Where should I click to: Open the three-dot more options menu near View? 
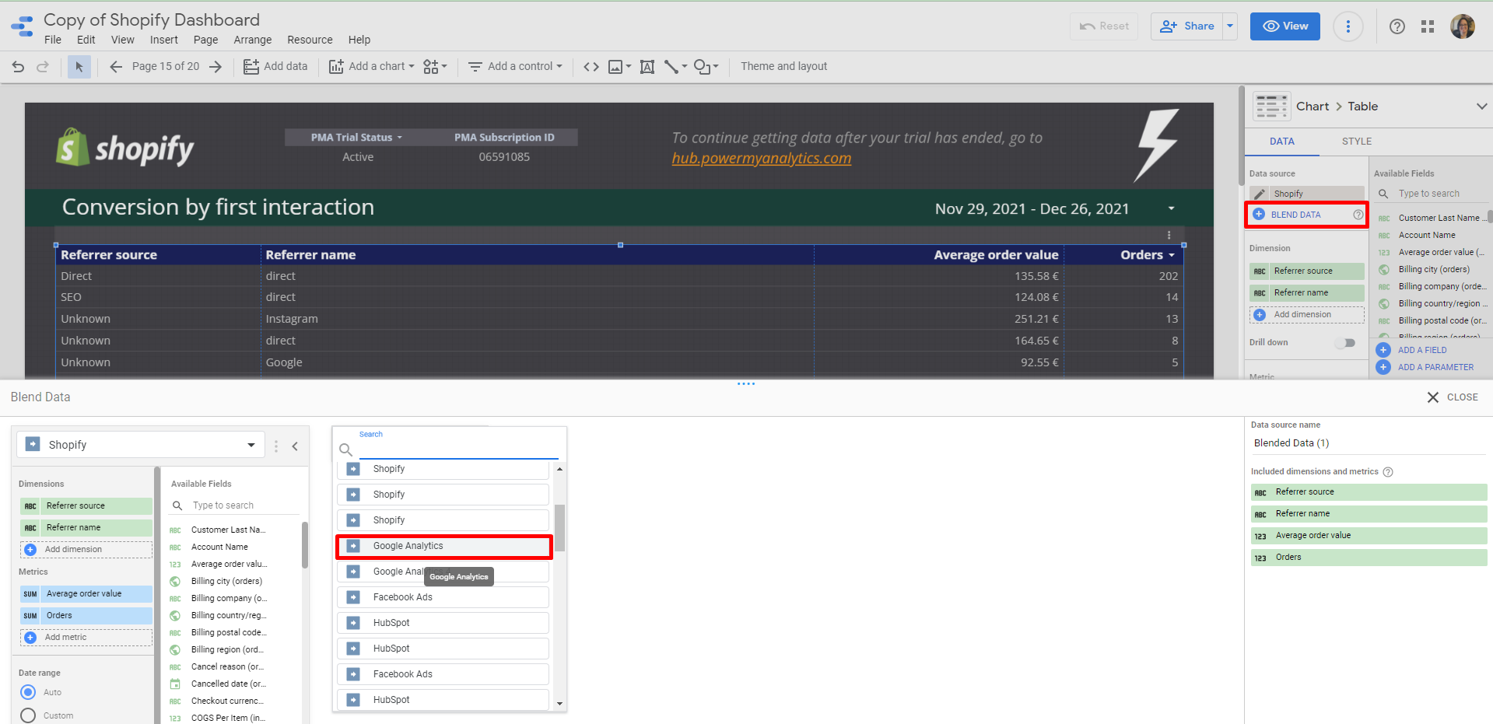[1348, 26]
